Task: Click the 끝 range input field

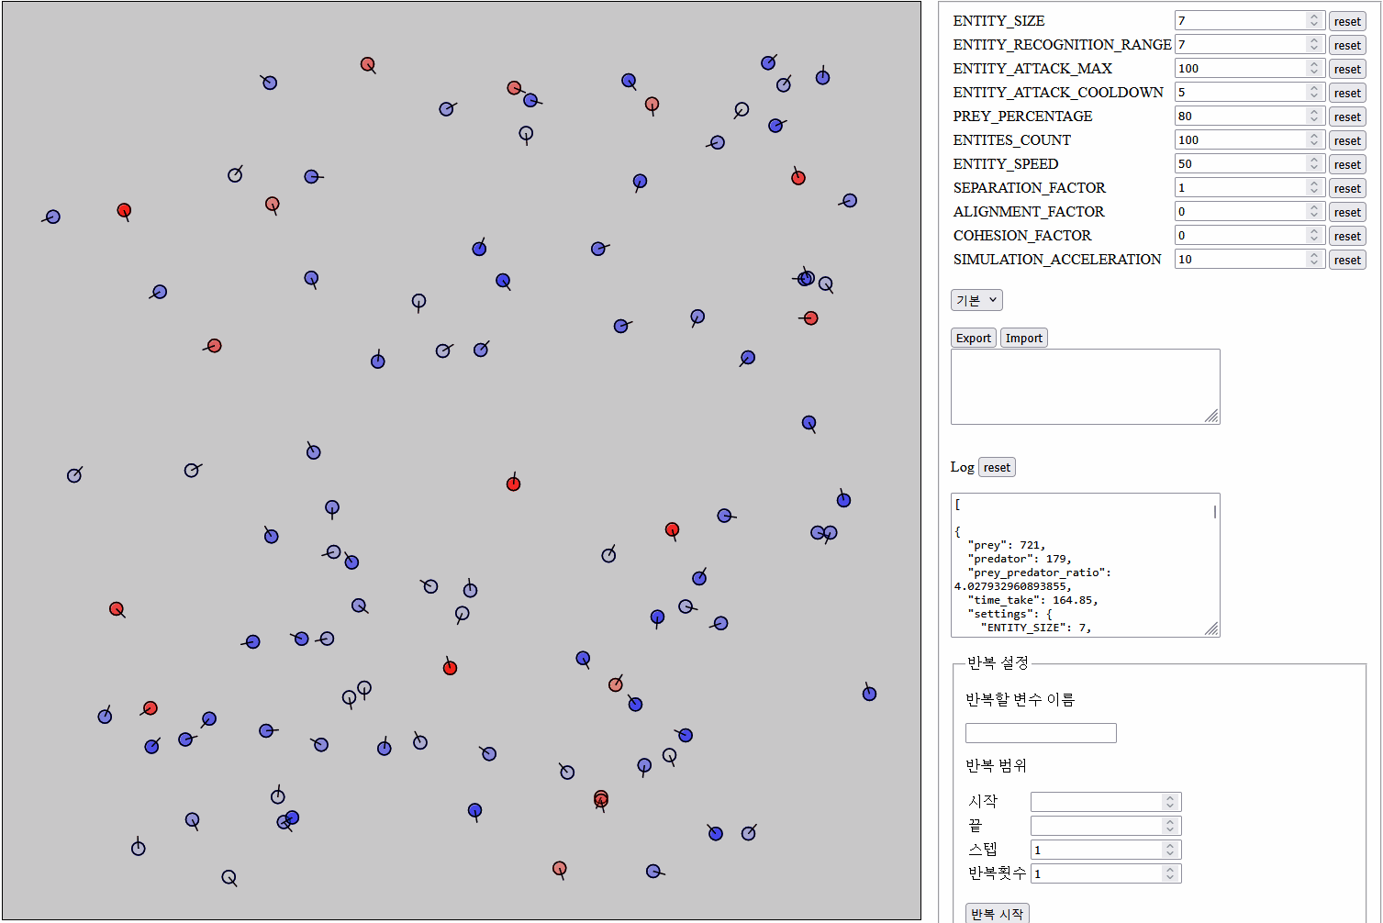Action: 1096,826
